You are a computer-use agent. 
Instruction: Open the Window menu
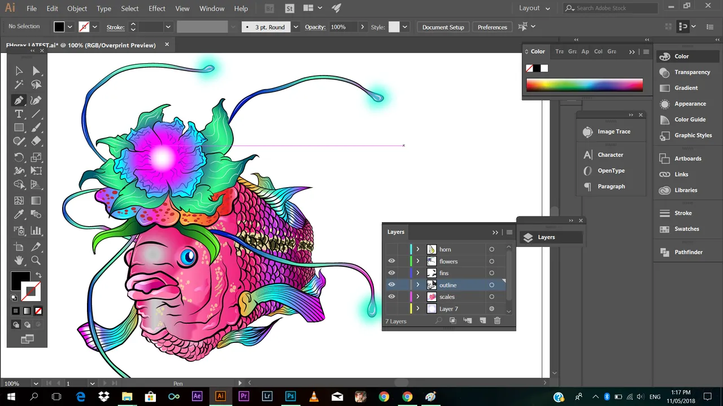(212, 8)
